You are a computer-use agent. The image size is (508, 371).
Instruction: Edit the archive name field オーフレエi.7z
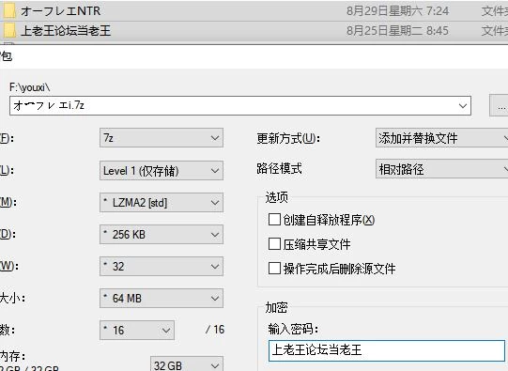coord(240,105)
